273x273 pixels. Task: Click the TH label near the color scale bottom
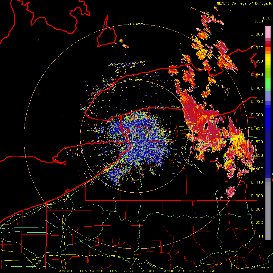[x=261, y=236]
